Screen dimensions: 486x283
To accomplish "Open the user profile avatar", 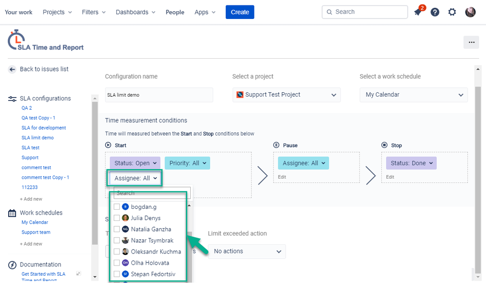I will pos(470,12).
